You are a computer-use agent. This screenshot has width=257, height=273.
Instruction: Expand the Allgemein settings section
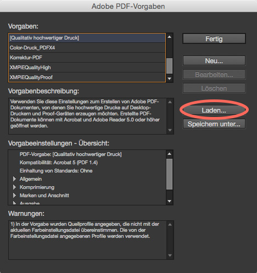coord(14,179)
